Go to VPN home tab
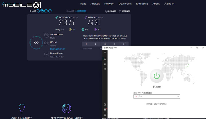Image resolution: width=206 pixels, height=119 pixels. point(105,59)
